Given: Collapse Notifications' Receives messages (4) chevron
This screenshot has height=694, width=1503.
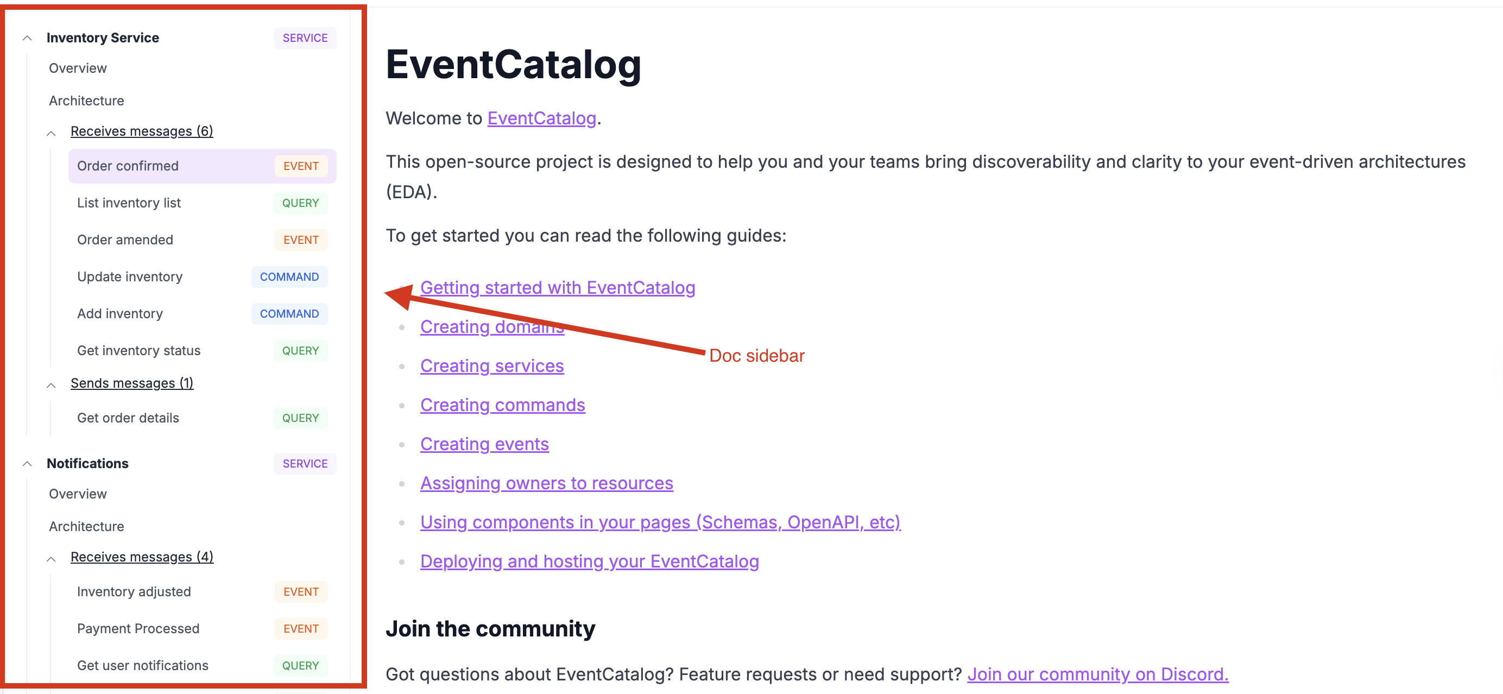Looking at the screenshot, I should [52, 559].
